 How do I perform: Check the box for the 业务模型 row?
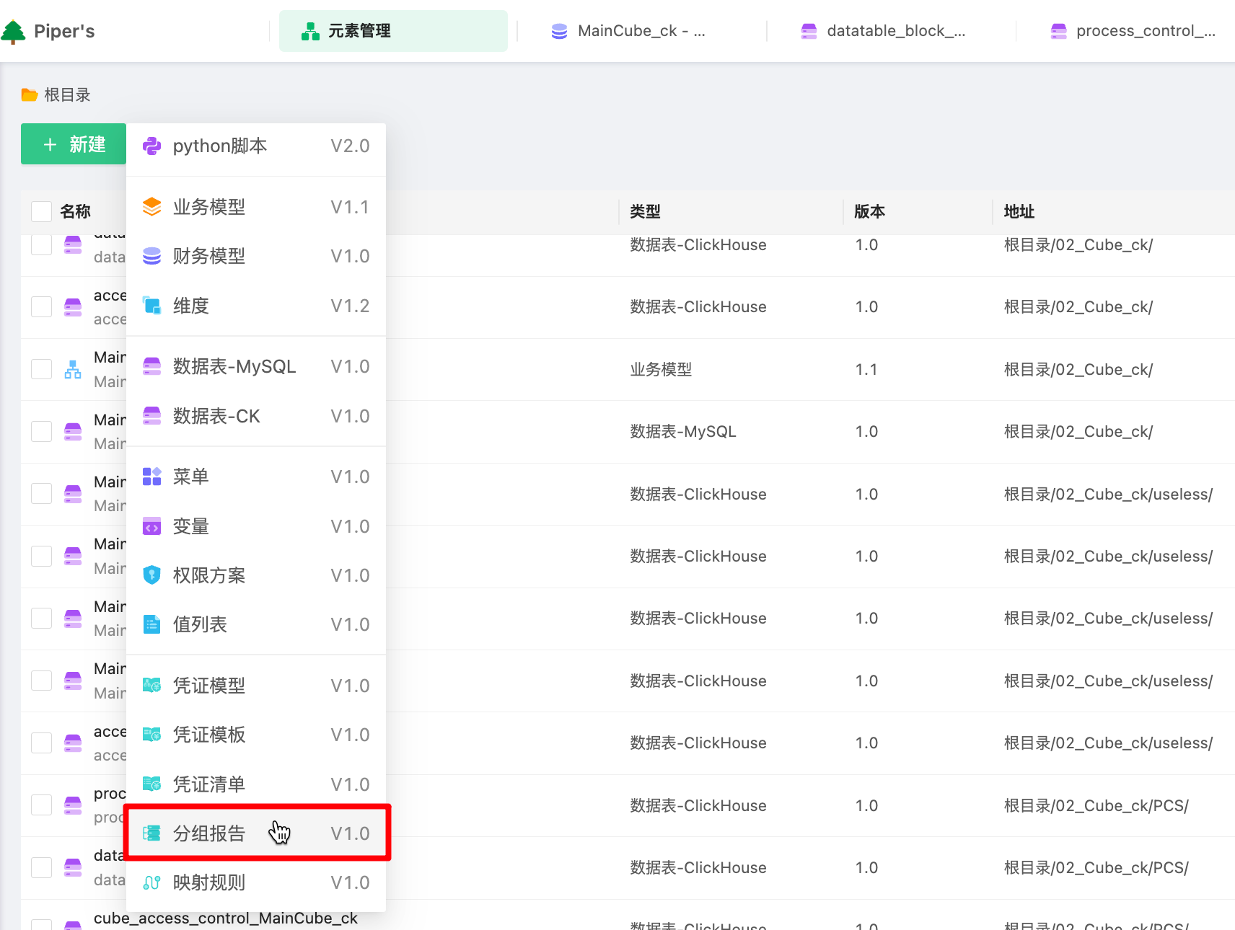coord(41,369)
